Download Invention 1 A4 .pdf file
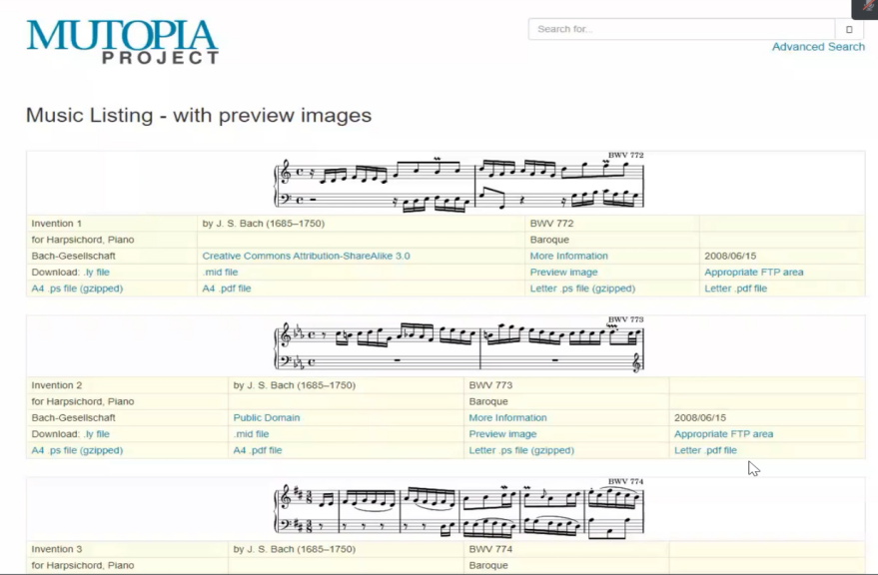Image resolution: width=878 pixels, height=575 pixels. click(227, 288)
